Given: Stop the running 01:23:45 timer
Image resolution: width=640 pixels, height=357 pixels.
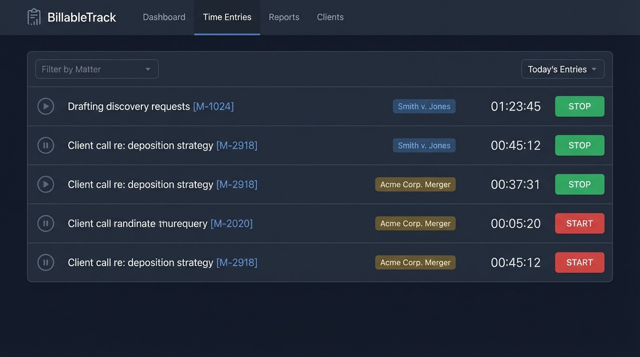Looking at the screenshot, I should coord(580,106).
